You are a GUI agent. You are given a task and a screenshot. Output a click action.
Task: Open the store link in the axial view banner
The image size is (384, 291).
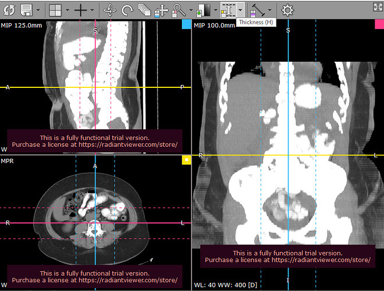[128, 280]
